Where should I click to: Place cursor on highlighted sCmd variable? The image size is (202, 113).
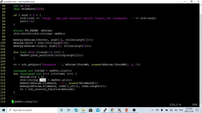point(43,80)
